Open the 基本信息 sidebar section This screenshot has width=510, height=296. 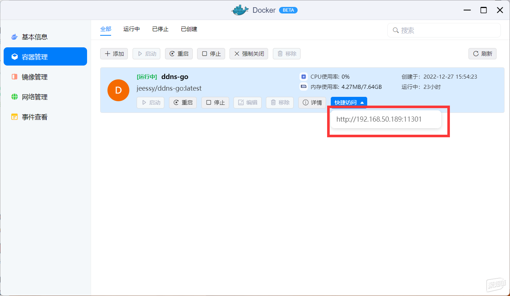click(x=45, y=37)
